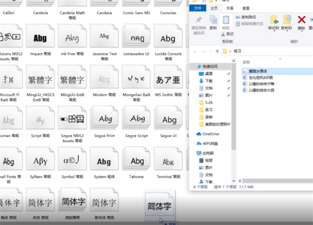313x225 pixels.
Task: Click horizontal scrollbar left arrow
Action: point(240,181)
